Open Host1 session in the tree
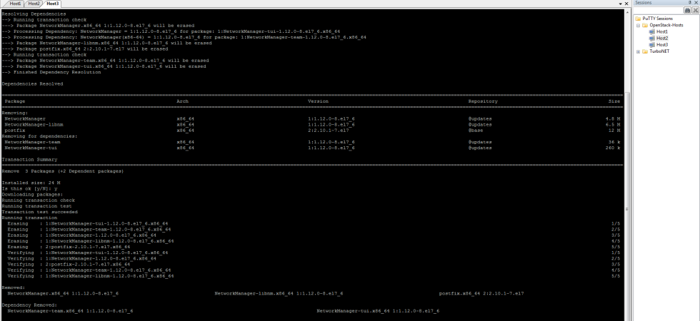The height and width of the screenshot is (321, 700). point(662,31)
